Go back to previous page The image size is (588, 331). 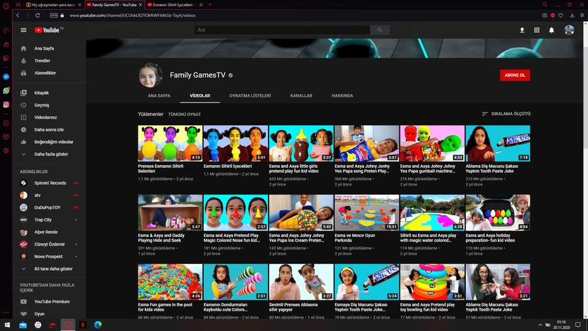pyautogui.click(x=18, y=16)
